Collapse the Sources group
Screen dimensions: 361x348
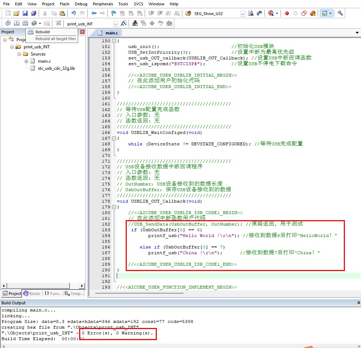[19, 54]
